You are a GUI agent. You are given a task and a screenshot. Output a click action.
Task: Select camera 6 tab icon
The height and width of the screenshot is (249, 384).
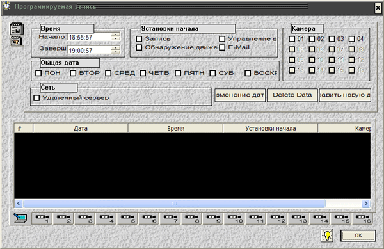click(148, 218)
